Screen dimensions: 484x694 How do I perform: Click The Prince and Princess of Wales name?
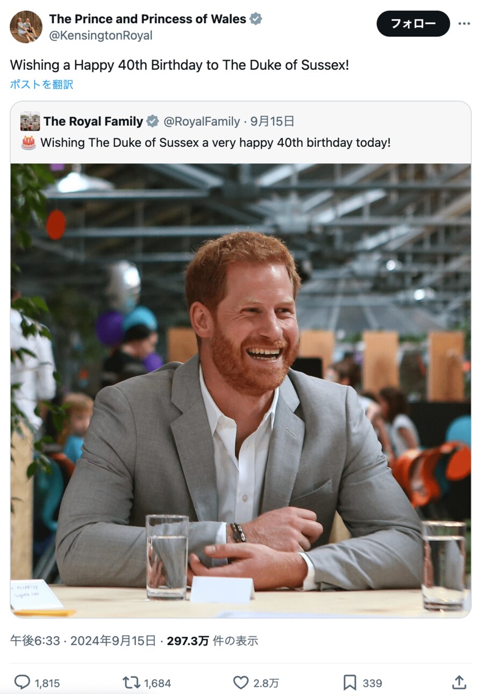click(147, 19)
